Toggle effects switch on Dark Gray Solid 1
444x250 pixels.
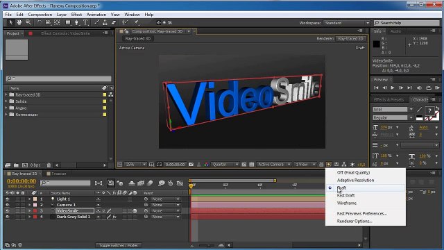click(x=114, y=217)
